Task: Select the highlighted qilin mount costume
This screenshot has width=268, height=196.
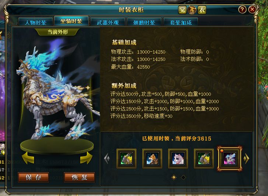Action: pos(230,159)
